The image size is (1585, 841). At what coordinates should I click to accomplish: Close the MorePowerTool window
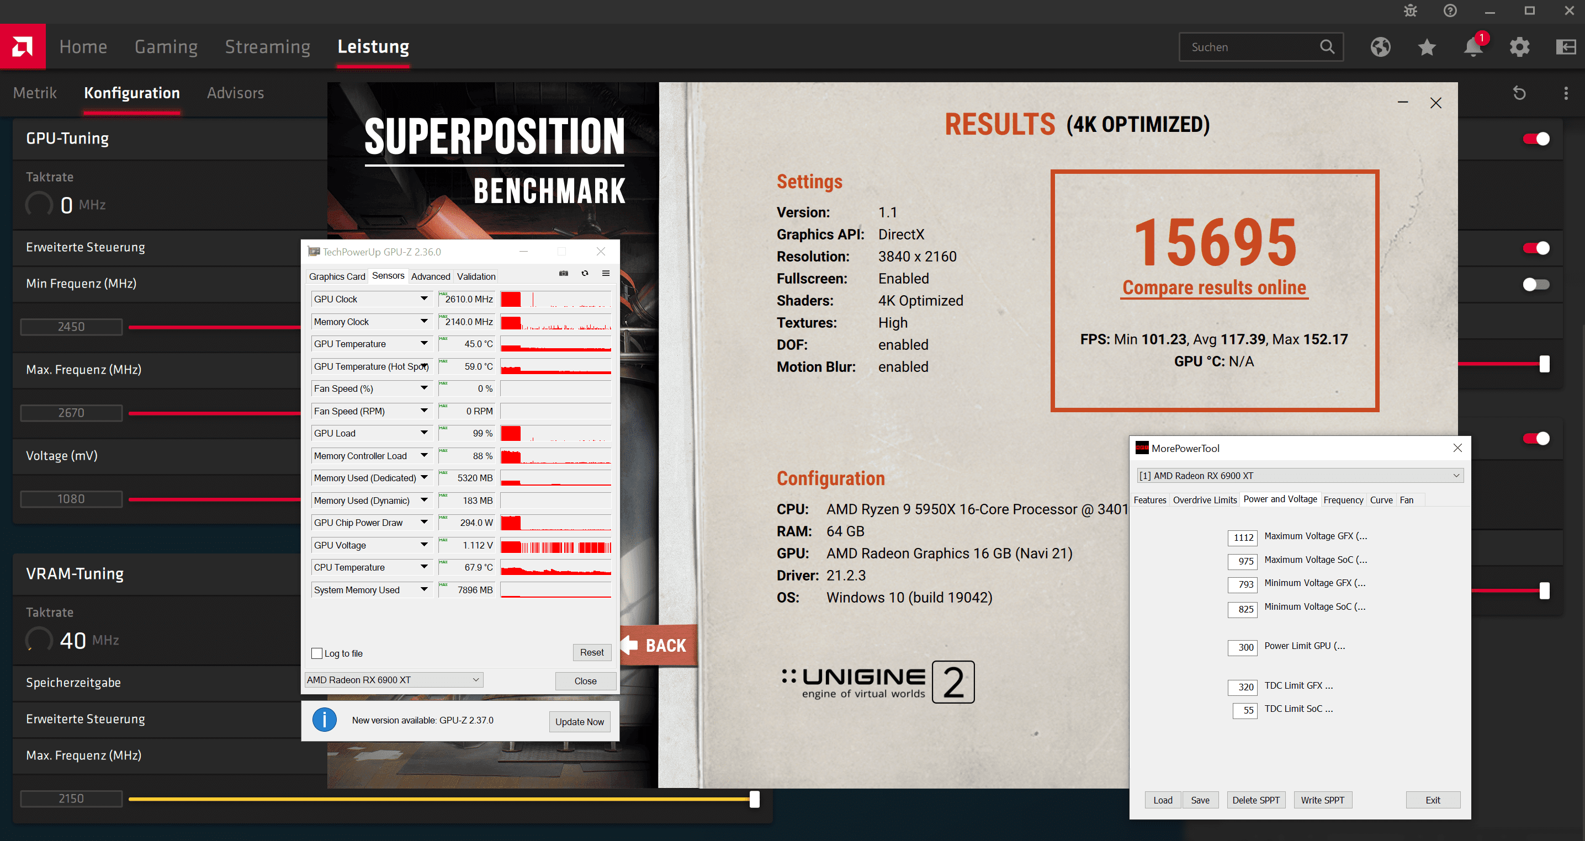pyautogui.click(x=1457, y=448)
